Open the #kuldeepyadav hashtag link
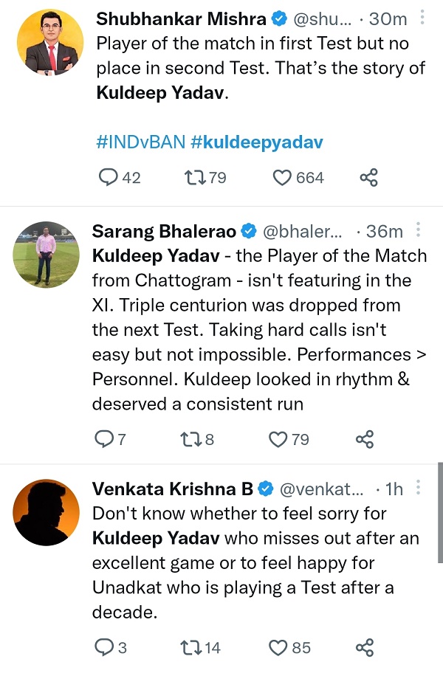The height and width of the screenshot is (676, 443). (256, 142)
